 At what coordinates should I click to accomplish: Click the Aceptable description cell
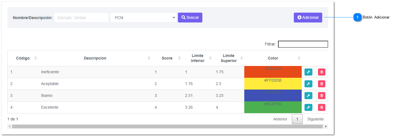[x=95, y=84]
